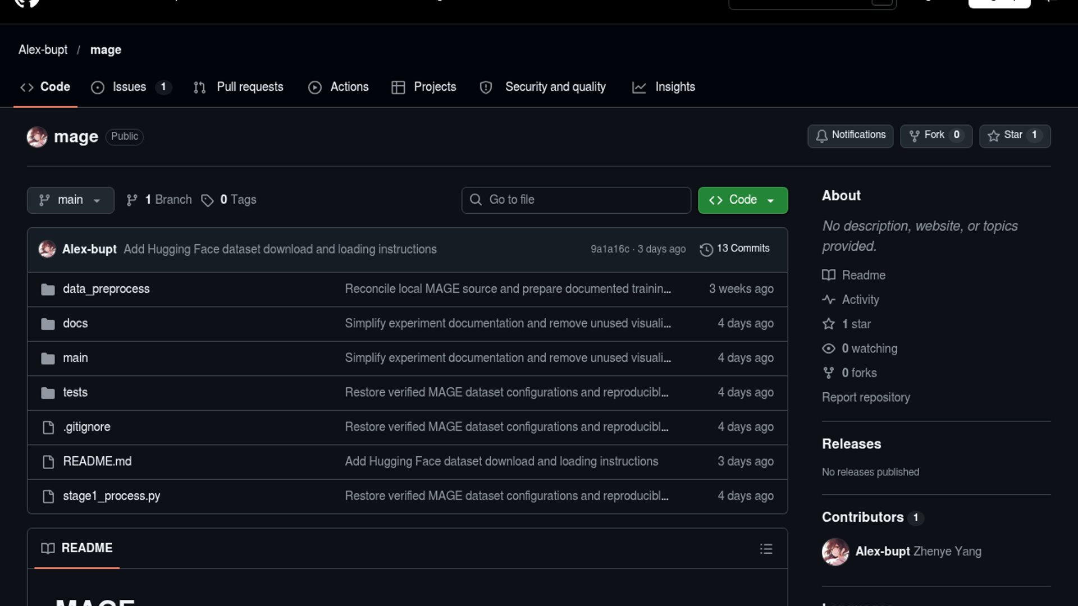1078x606 pixels.
Task: Open the main folder in file list
Action: [75, 358]
